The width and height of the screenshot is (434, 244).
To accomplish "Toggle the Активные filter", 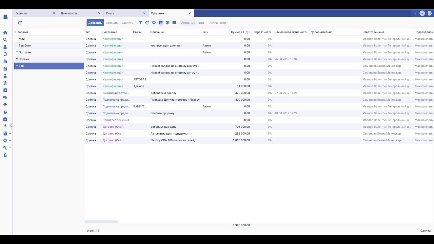I will pyautogui.click(x=188, y=23).
